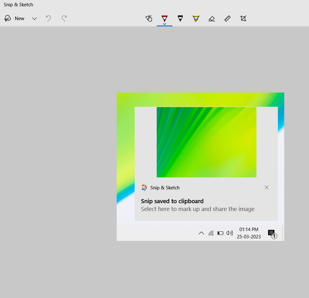Click the green snip thumbnail preview
The image size is (309, 298).
(206, 142)
